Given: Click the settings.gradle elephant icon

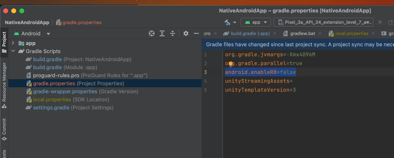Looking at the screenshot, I should 28,107.
